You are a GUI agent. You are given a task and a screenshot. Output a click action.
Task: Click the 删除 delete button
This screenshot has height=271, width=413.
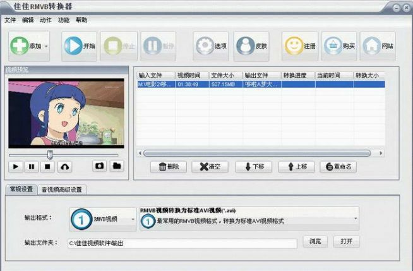(169, 167)
